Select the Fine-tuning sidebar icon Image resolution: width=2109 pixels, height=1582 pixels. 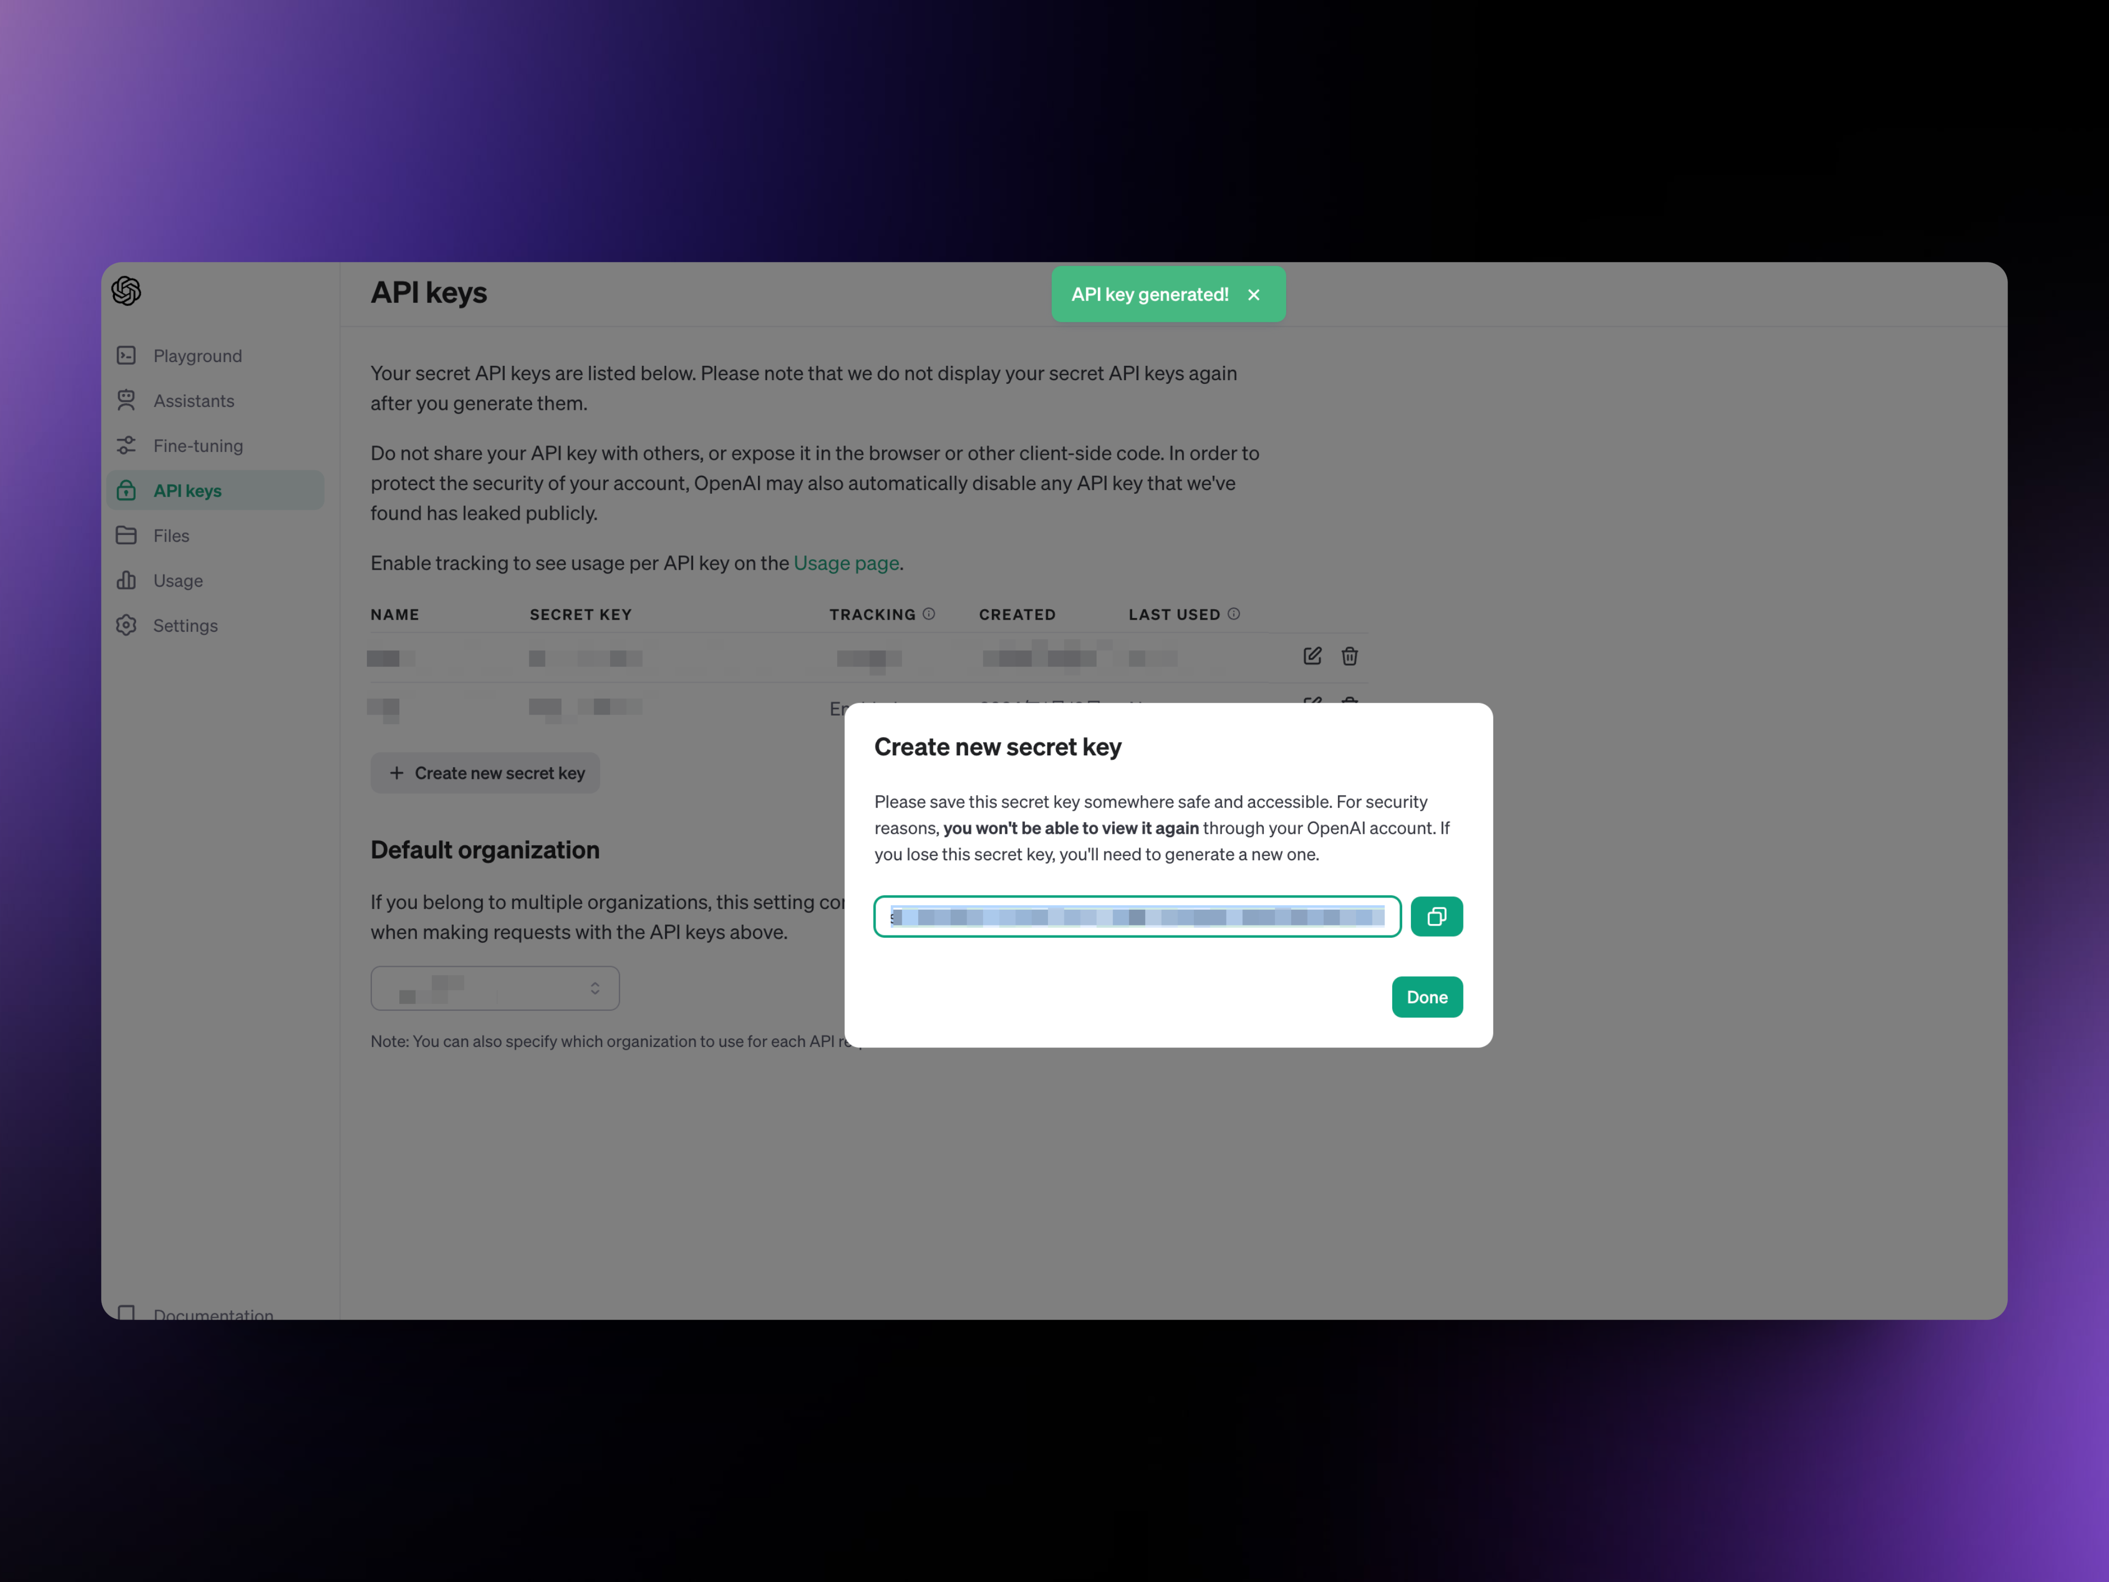pos(126,445)
